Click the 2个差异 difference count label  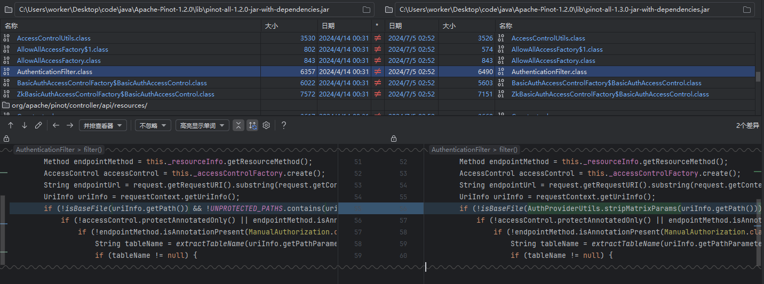(747, 125)
